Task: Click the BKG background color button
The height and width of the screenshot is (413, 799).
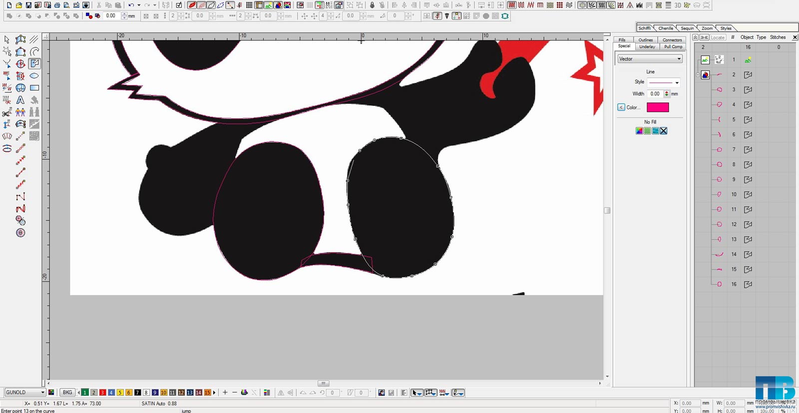Action: [x=67, y=393]
